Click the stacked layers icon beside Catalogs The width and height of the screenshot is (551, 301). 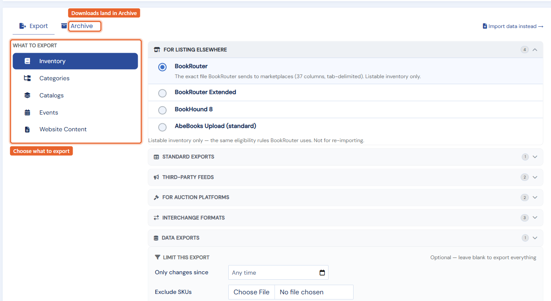28,95
